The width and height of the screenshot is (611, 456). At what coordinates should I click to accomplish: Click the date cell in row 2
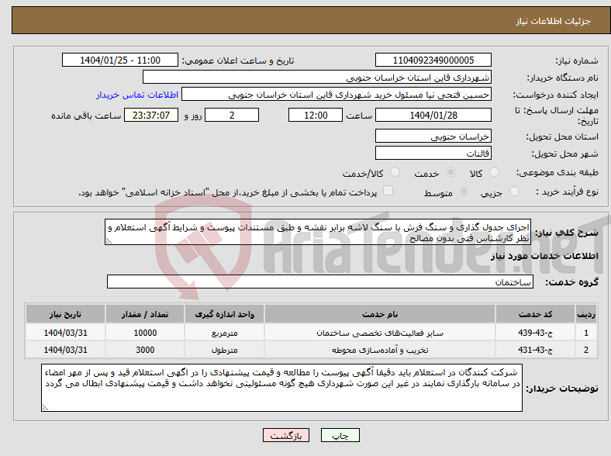click(x=65, y=350)
